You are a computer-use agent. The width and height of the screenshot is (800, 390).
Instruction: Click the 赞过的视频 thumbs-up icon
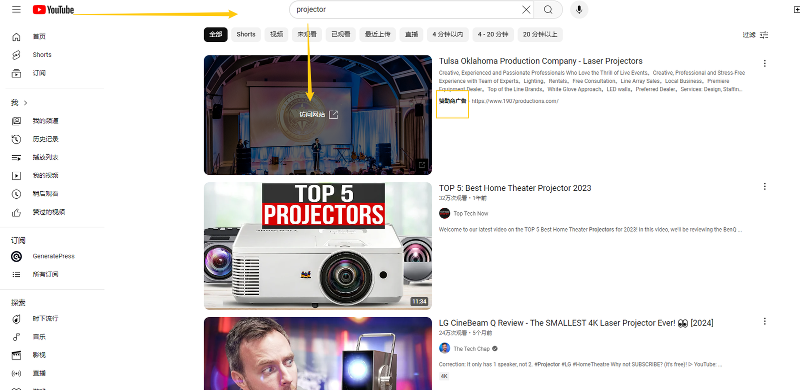pos(16,212)
